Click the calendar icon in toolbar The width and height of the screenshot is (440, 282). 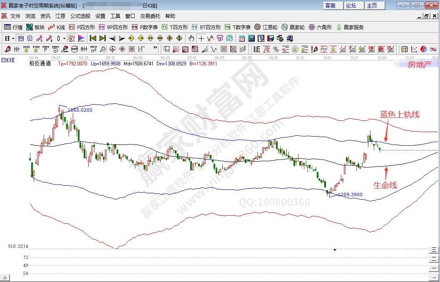coord(241,38)
